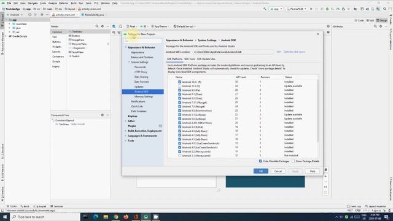This screenshot has height=221, width=393.
Task: Click Optimize disk space link
Action: [x=295, y=52]
